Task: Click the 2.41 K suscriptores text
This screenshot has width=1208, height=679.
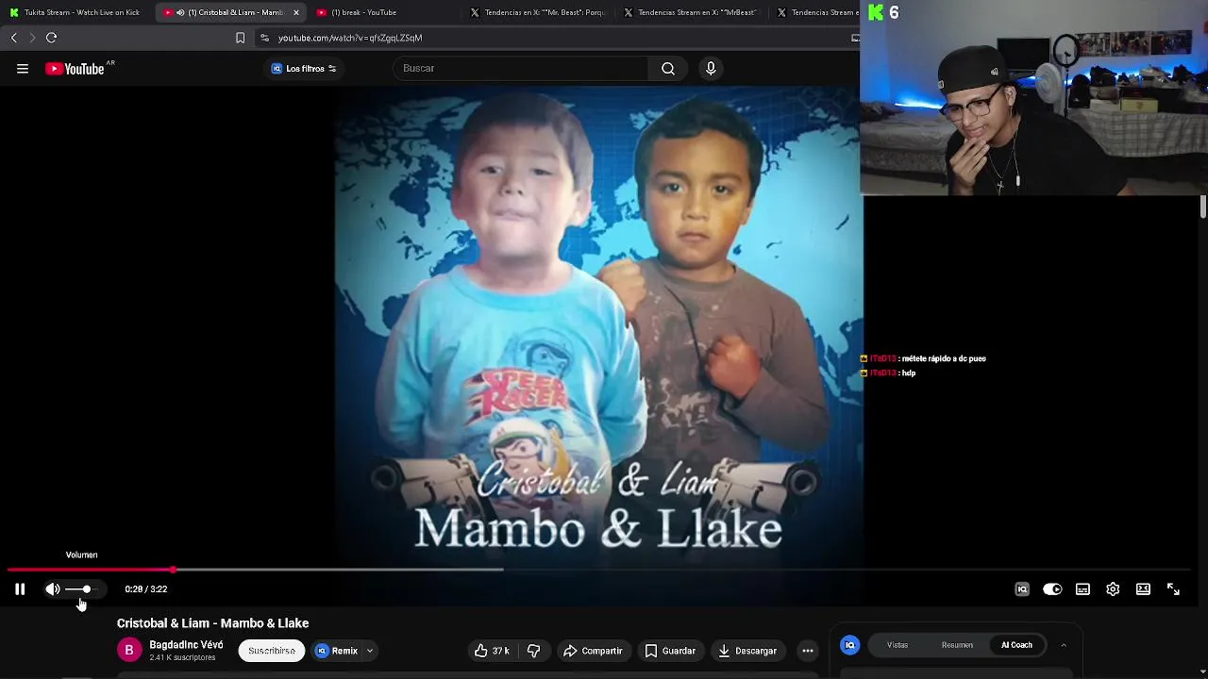Action: click(x=182, y=657)
